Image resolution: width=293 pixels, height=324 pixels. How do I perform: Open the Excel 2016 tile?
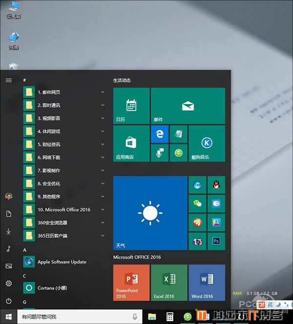click(169, 283)
